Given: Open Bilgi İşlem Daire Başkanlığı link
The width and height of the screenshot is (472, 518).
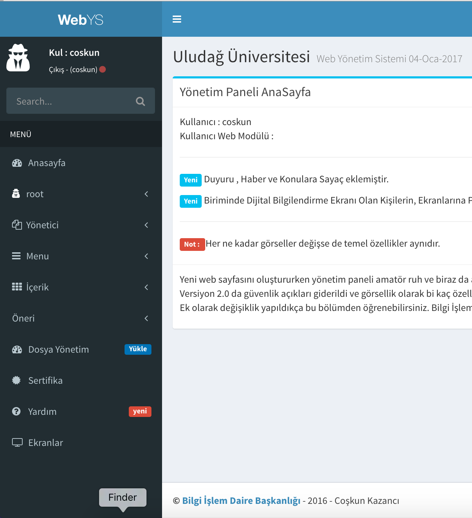Looking at the screenshot, I should (241, 501).
